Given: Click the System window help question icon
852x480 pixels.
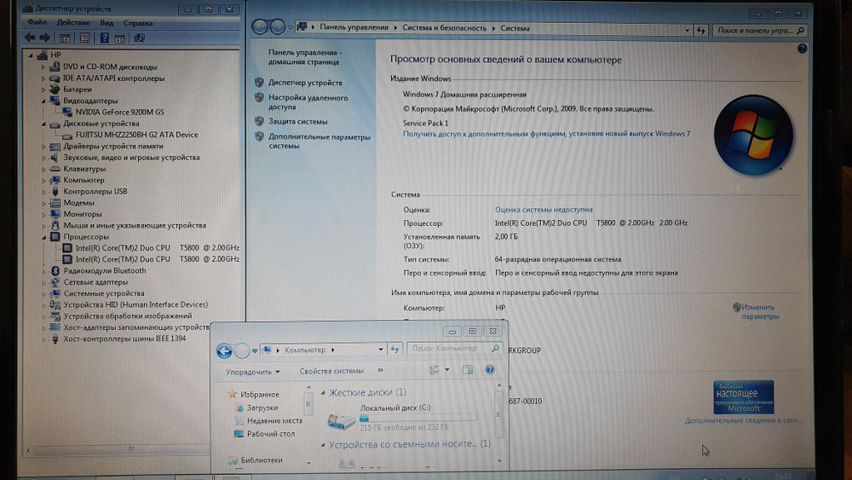Looking at the screenshot, I should pos(802,49).
